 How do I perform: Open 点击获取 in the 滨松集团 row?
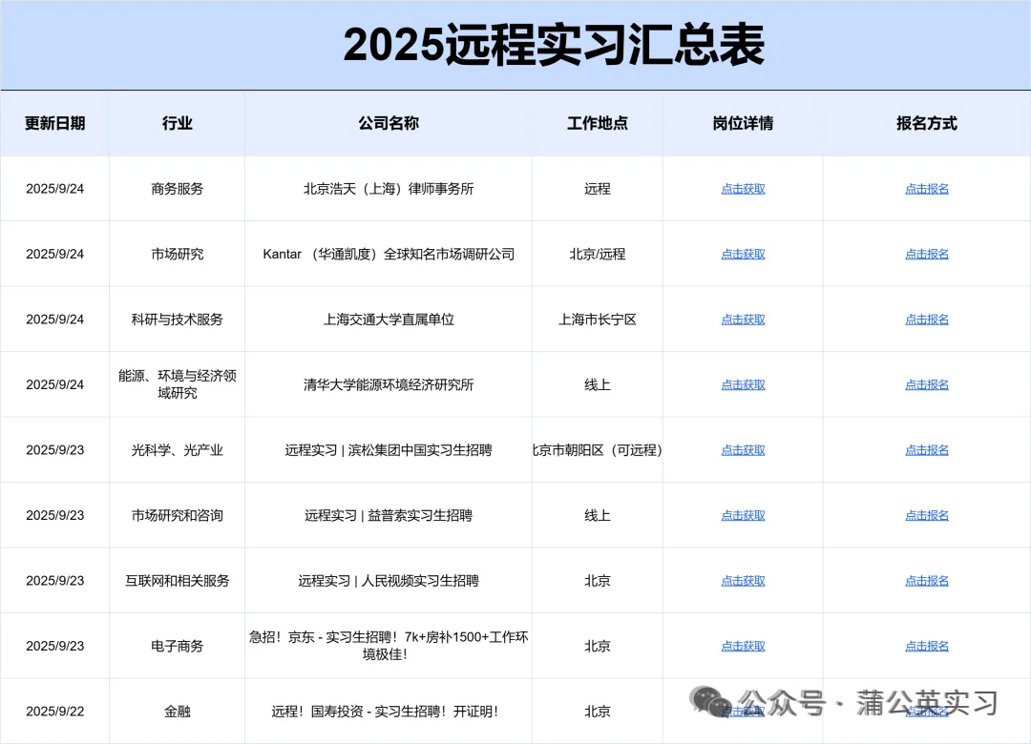(x=743, y=450)
